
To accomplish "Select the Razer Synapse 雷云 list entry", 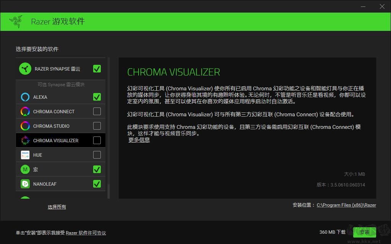I will click(x=57, y=69).
